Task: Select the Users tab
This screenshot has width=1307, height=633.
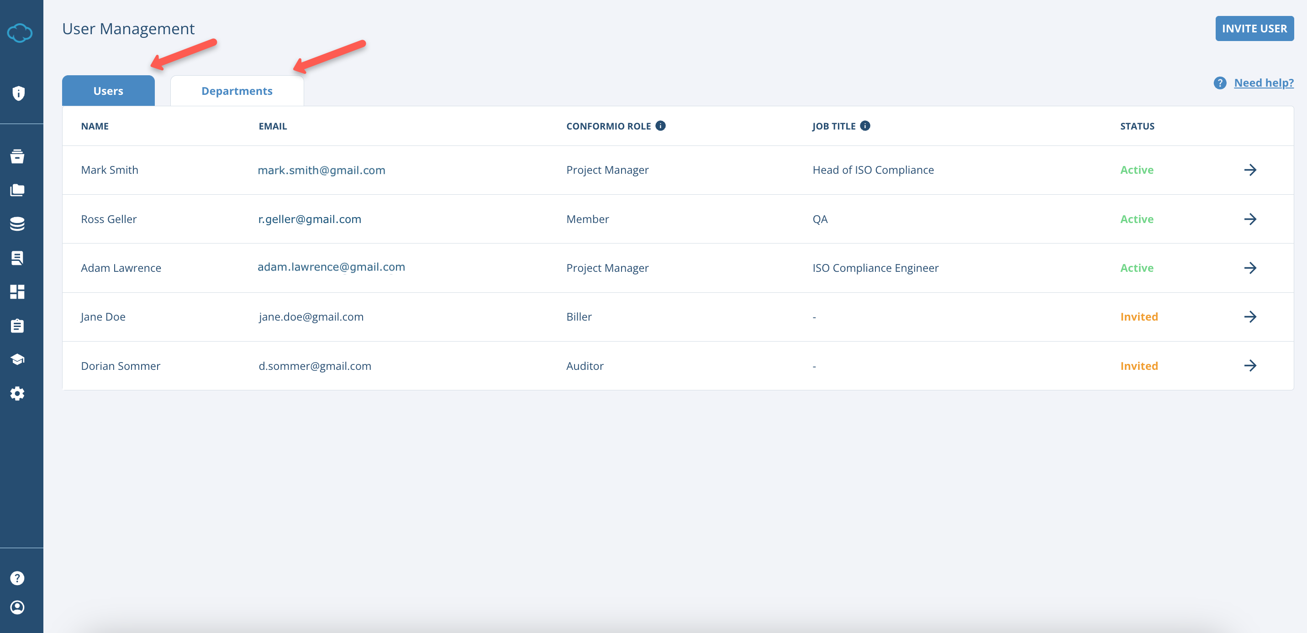Action: 108,90
